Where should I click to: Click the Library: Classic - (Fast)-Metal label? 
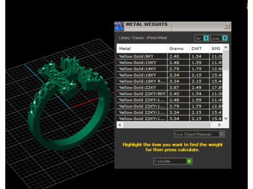(x=143, y=38)
